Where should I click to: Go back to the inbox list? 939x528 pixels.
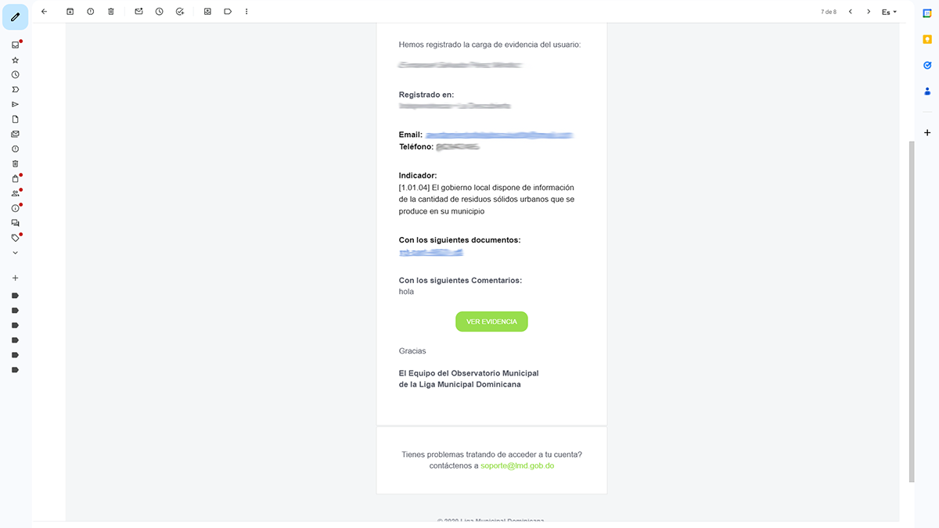pos(44,12)
